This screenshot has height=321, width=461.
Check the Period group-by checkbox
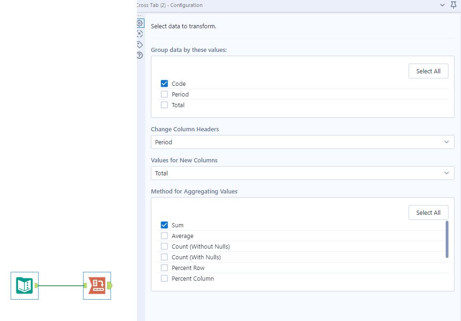pos(164,95)
